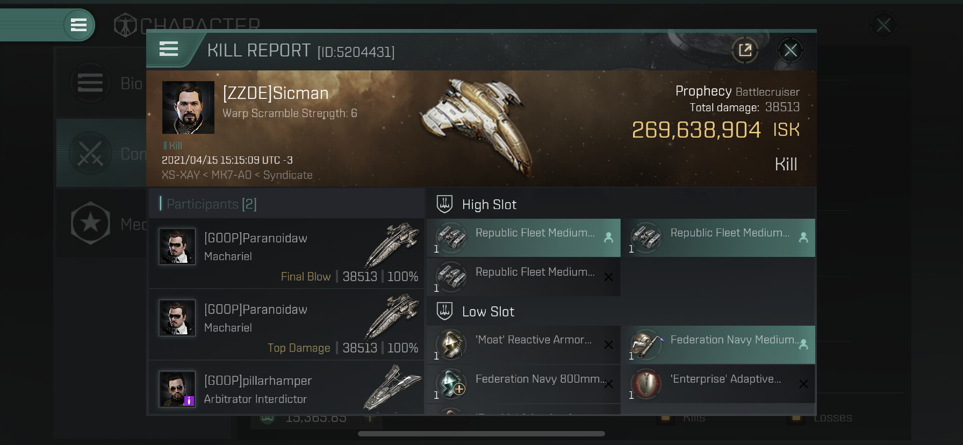This screenshot has height=445, width=963.
Task: Click the [ZZDE]Sicman victim name
Action: coord(275,94)
